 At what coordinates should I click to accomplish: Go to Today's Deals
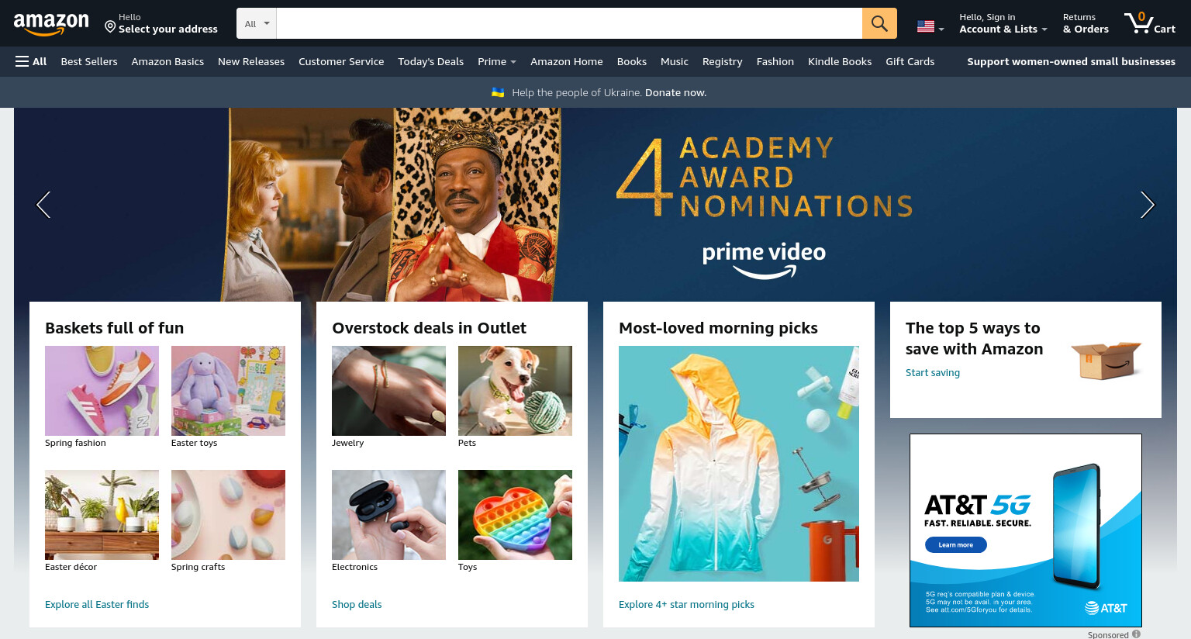(x=430, y=61)
